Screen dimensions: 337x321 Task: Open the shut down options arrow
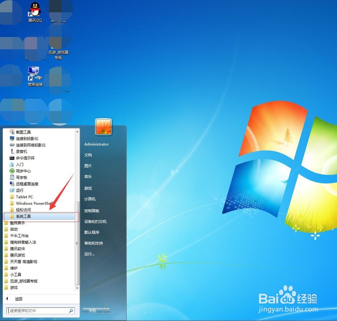pyautogui.click(x=106, y=311)
